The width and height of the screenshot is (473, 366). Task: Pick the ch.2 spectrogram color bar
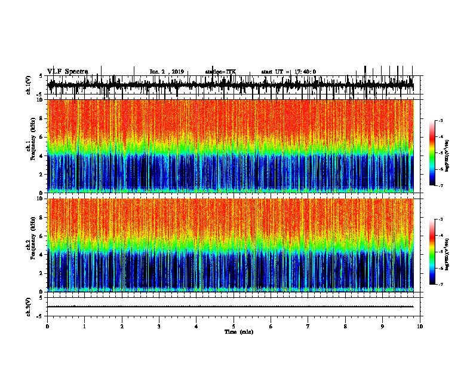click(432, 252)
